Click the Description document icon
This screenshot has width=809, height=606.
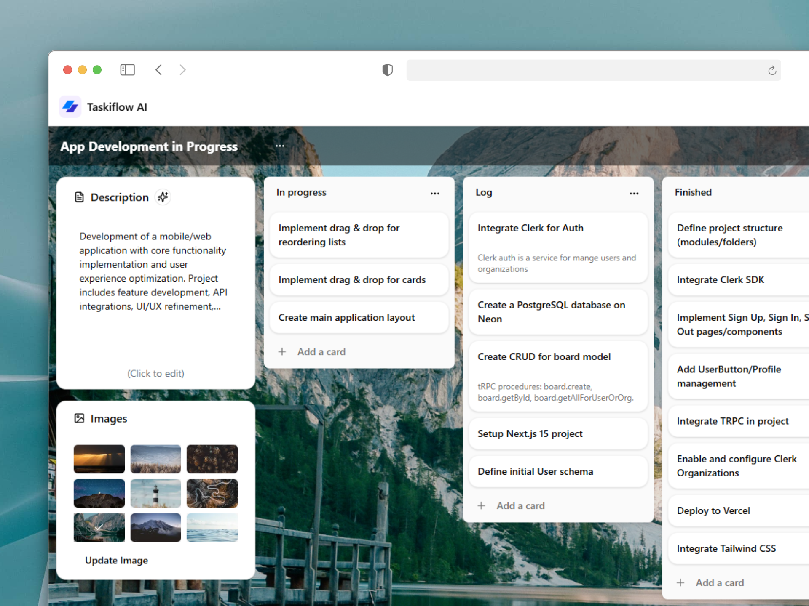(x=79, y=197)
